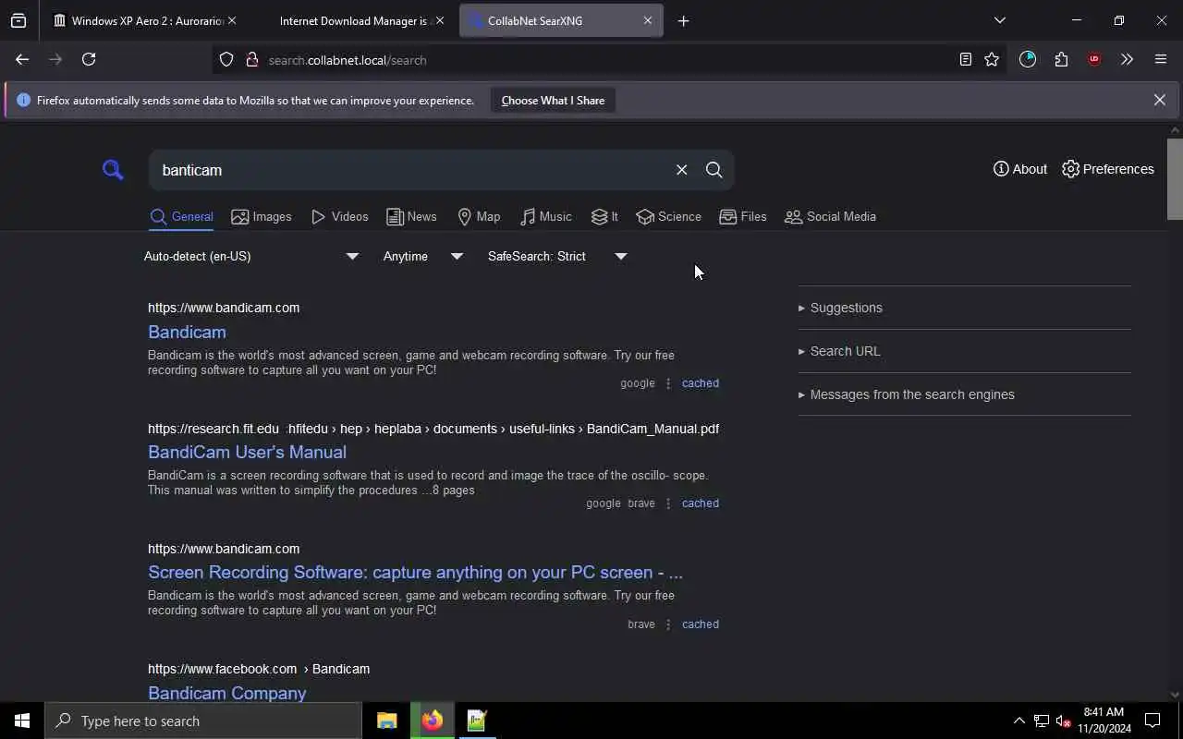Screen dimensions: 1183x739
Task: Click Choose What I Share button
Action: tap(553, 100)
